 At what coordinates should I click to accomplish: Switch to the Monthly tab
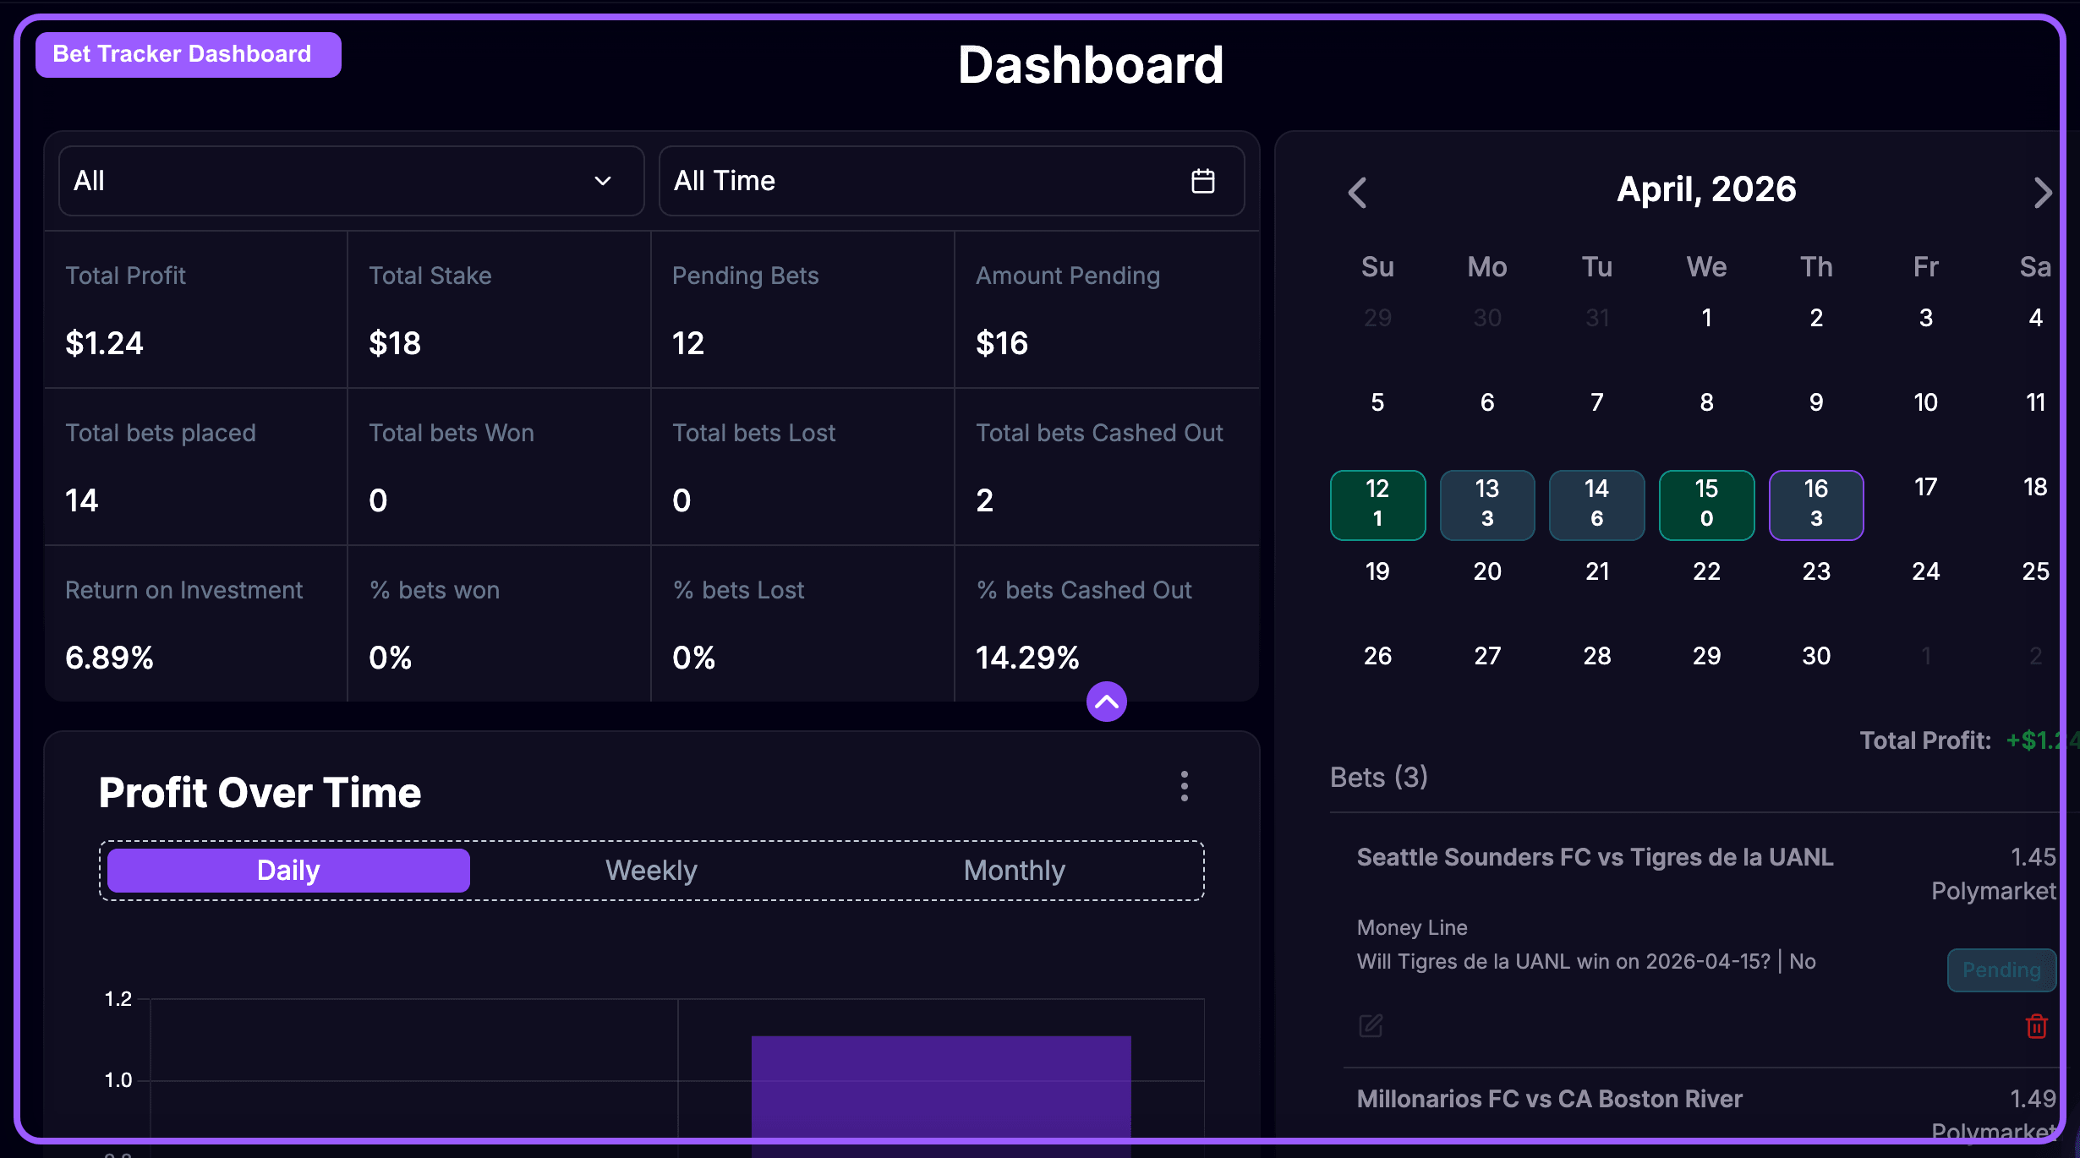[1013, 870]
